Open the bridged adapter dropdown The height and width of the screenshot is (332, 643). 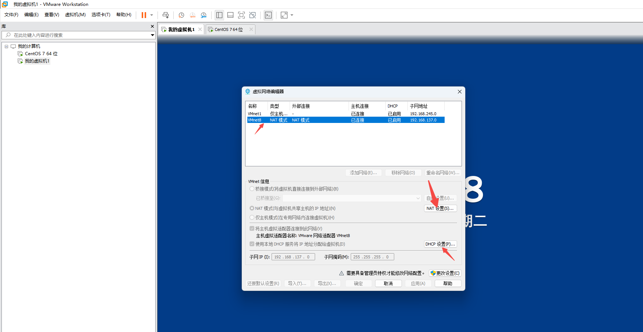point(418,198)
